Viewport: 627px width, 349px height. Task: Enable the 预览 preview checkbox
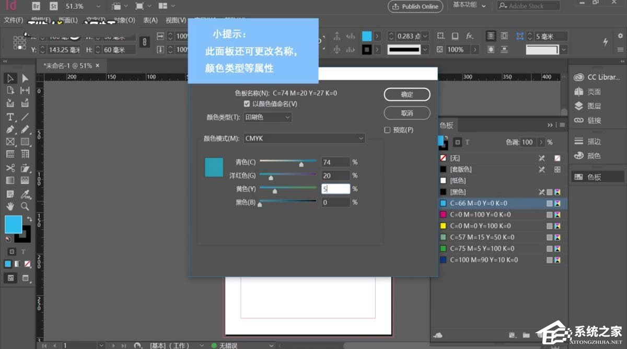(387, 130)
